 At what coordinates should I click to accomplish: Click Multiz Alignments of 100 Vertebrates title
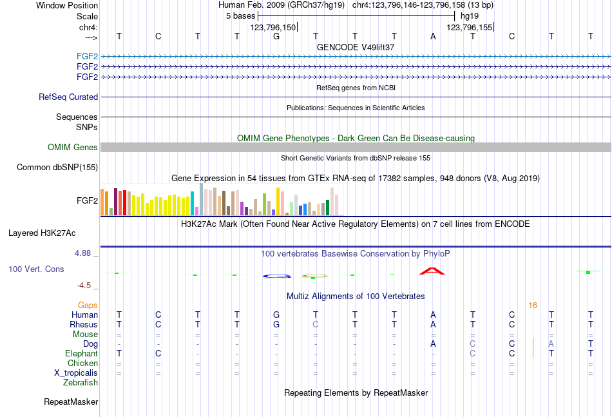pyautogui.click(x=356, y=296)
